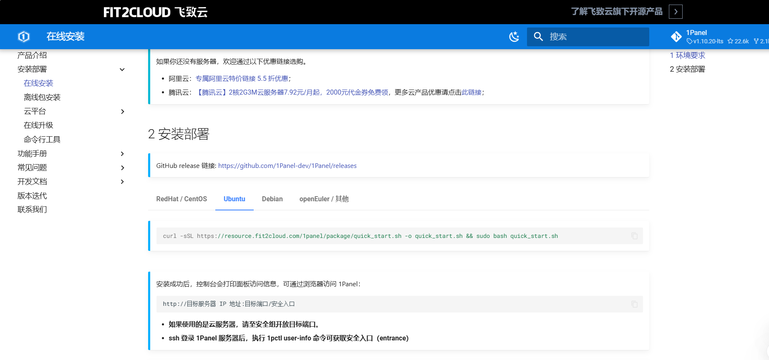The image size is (769, 360).
Task: Click 安装成功后 console info paragraph
Action: click(258, 284)
